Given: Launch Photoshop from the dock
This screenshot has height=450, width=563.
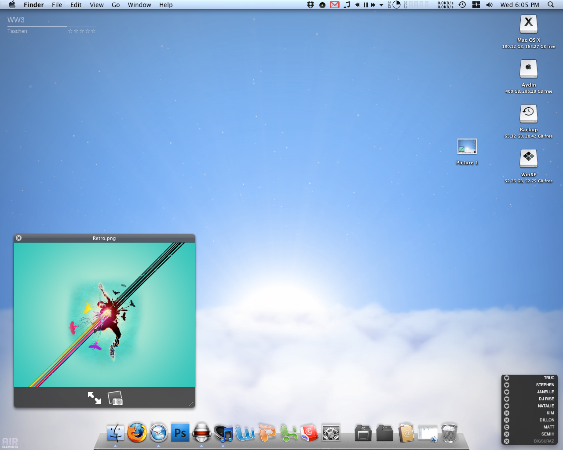Looking at the screenshot, I should (x=180, y=433).
